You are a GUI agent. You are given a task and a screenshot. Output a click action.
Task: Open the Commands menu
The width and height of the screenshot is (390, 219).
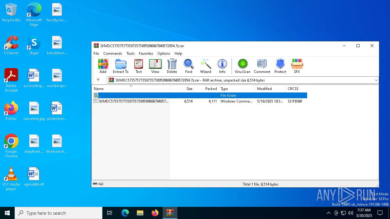(x=113, y=54)
